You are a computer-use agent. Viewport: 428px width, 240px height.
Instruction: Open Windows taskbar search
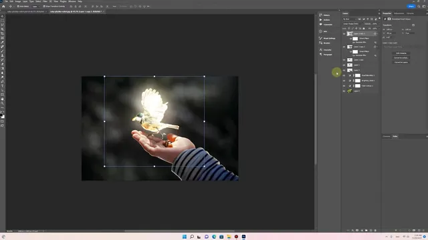(192, 237)
